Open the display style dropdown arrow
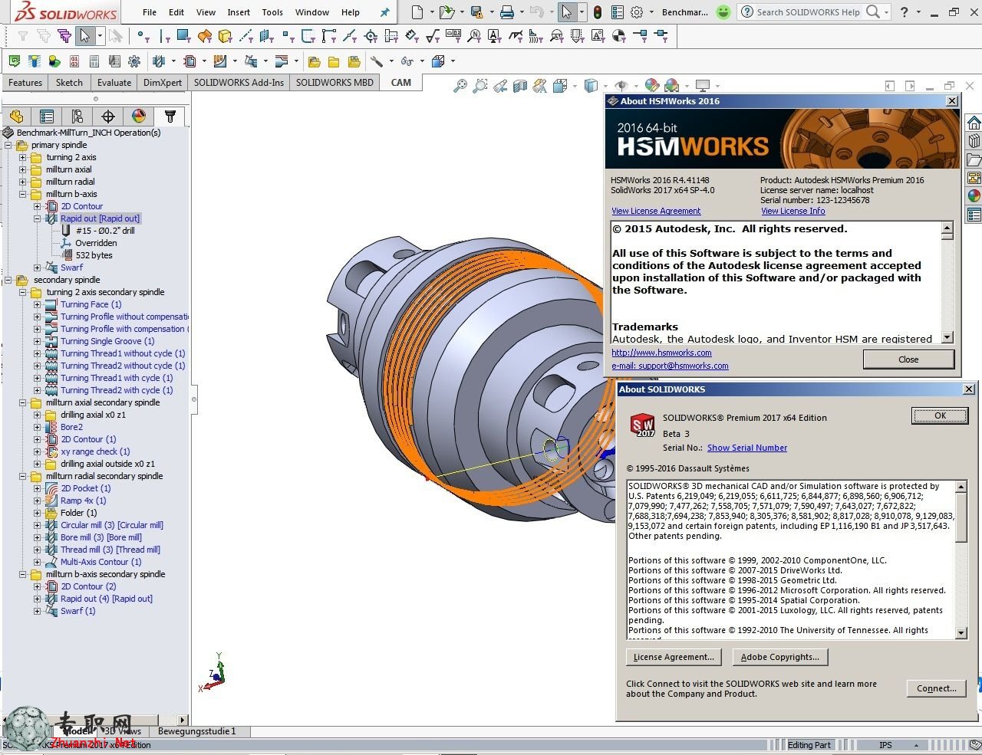Screen dimensions: 982x755 [x=605, y=86]
